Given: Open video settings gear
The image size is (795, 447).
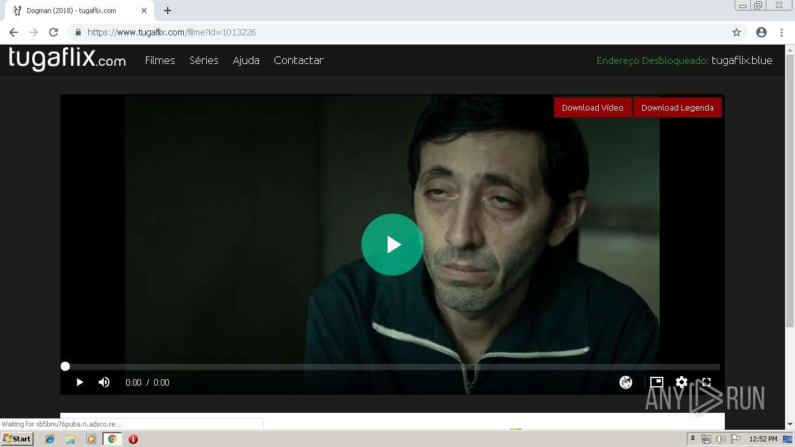Looking at the screenshot, I should pyautogui.click(x=682, y=382).
